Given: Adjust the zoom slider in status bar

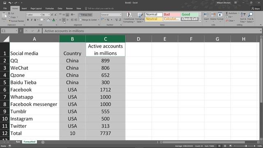Looking at the screenshot, I should tap(246, 146).
